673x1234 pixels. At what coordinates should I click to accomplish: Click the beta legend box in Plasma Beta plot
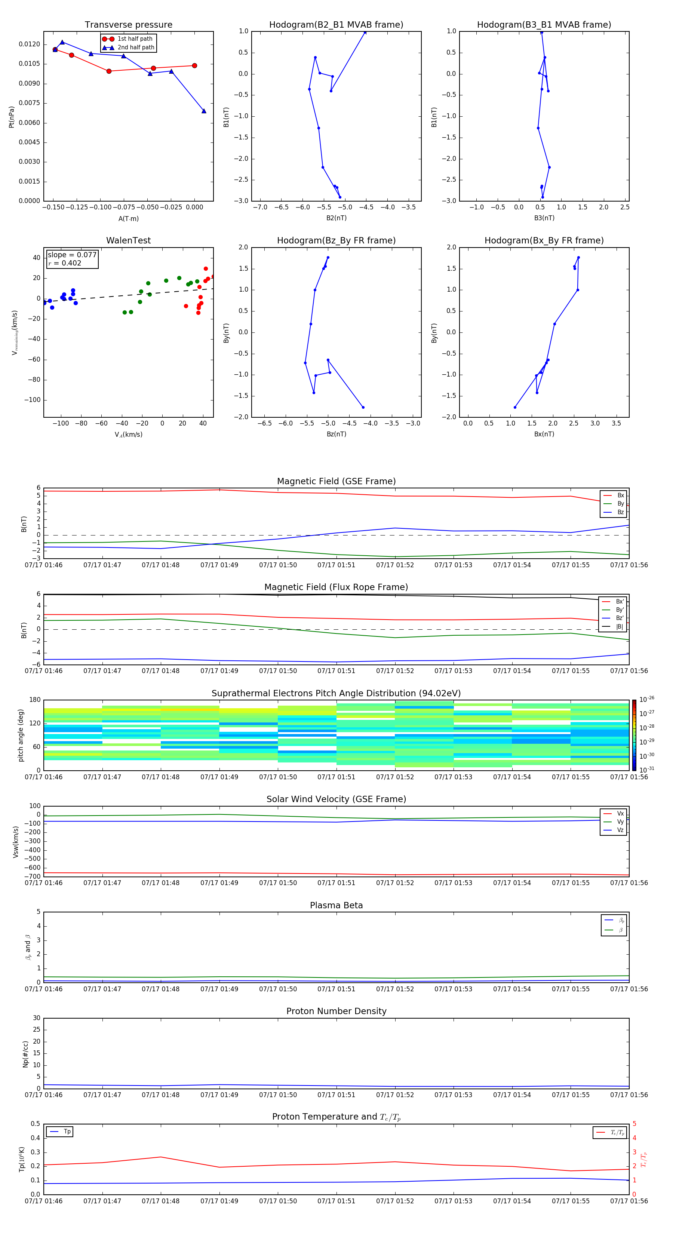click(x=614, y=925)
